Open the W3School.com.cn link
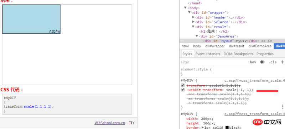 [x=110, y=123]
